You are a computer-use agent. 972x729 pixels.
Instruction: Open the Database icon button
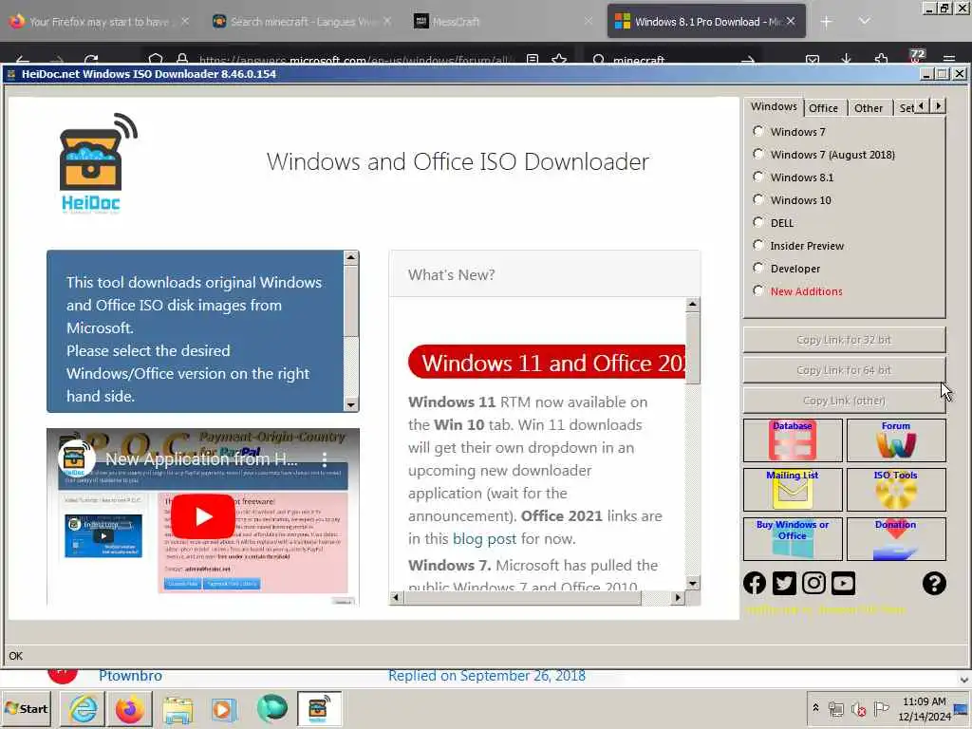pyautogui.click(x=793, y=440)
